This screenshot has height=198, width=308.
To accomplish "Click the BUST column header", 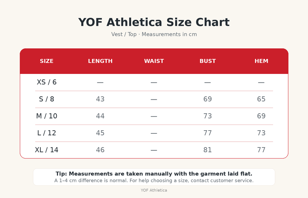I will [208, 61].
